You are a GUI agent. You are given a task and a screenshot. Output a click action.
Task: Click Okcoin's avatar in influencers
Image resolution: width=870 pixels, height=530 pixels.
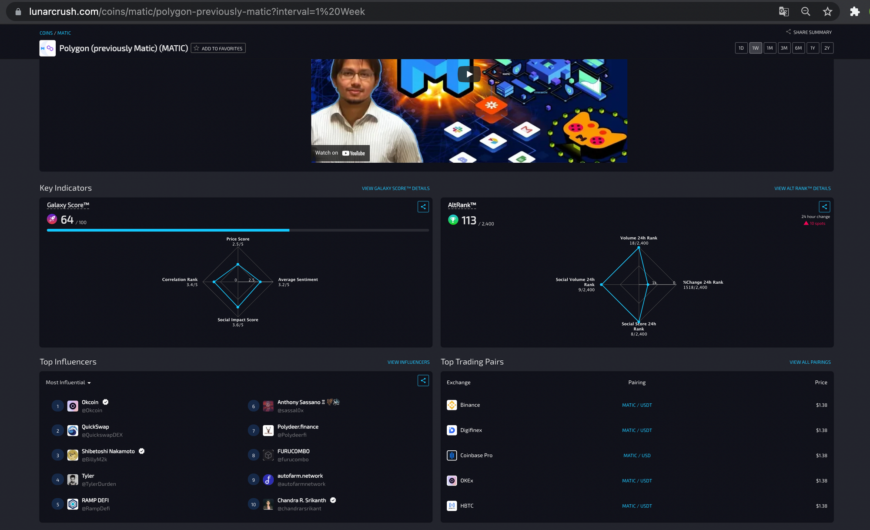(x=73, y=406)
